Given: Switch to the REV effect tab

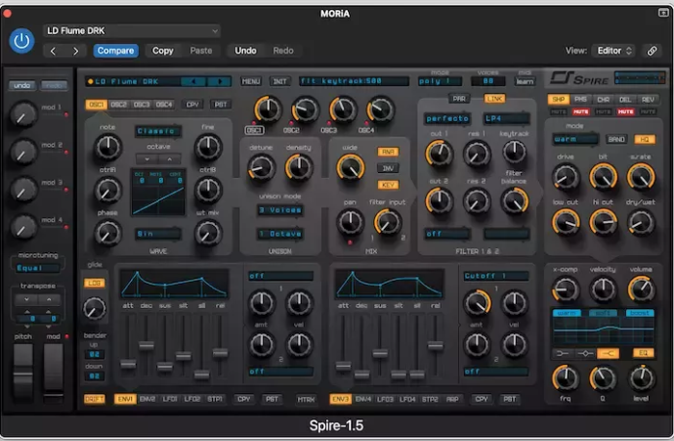Looking at the screenshot, I should tap(648, 100).
